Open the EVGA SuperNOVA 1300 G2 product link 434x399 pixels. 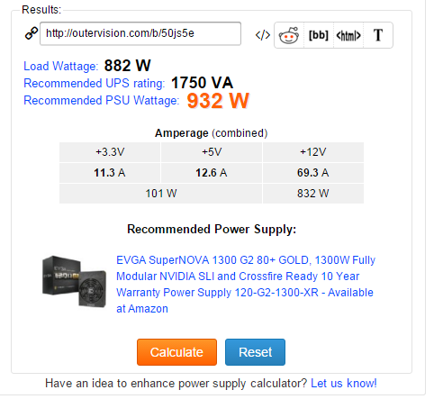click(246, 284)
